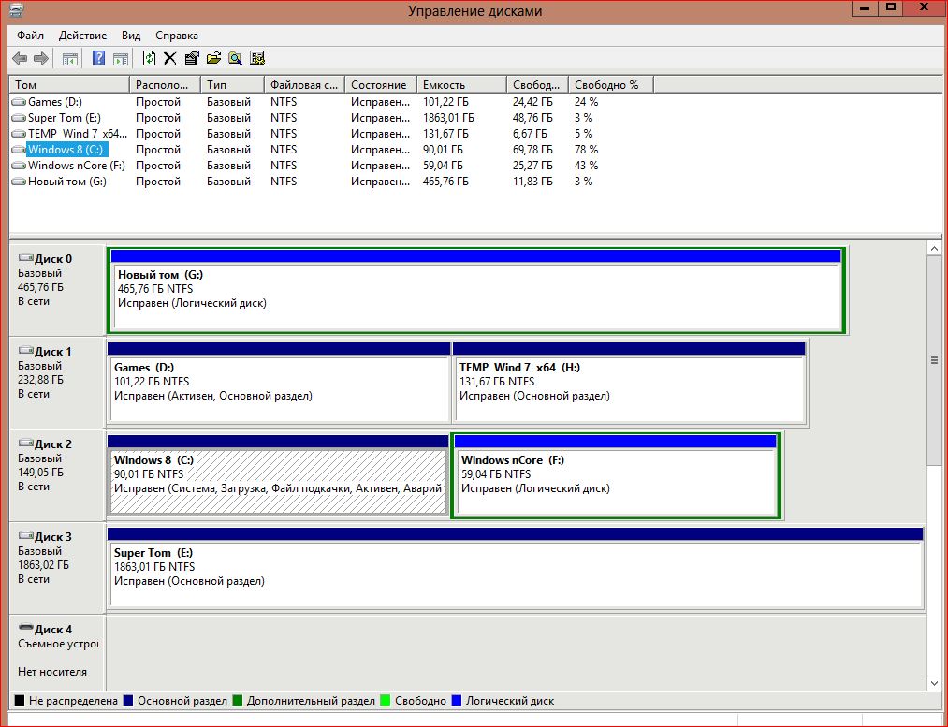Image resolution: width=948 pixels, height=727 pixels.
Task: Click the open folder icon in toolbar
Action: [213, 59]
